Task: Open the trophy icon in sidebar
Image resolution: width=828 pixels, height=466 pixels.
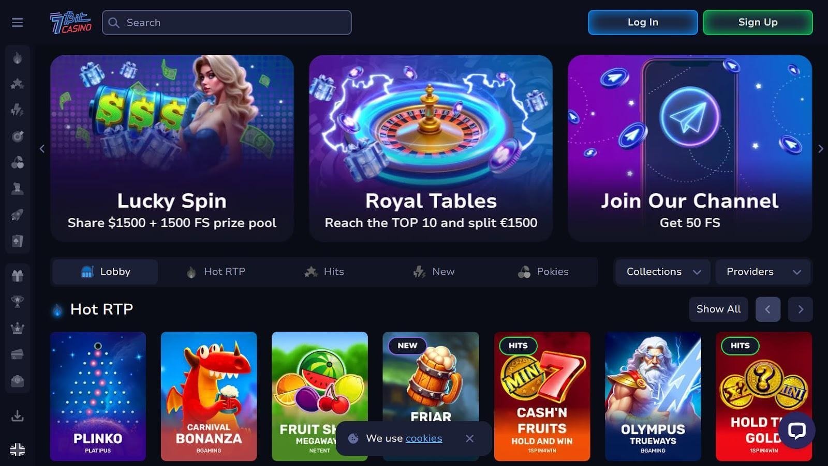Action: pyautogui.click(x=18, y=302)
